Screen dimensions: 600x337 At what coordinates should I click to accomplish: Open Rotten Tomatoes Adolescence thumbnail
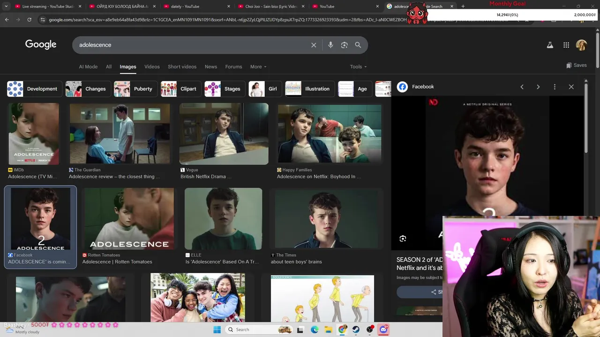[x=128, y=219]
